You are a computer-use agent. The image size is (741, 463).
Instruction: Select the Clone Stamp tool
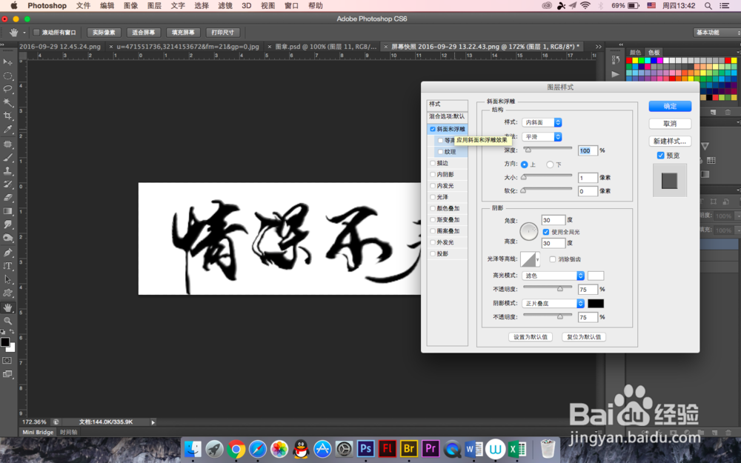tap(7, 171)
